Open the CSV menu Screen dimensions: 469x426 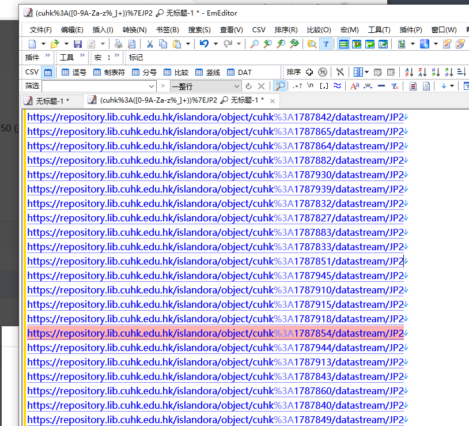(x=259, y=30)
